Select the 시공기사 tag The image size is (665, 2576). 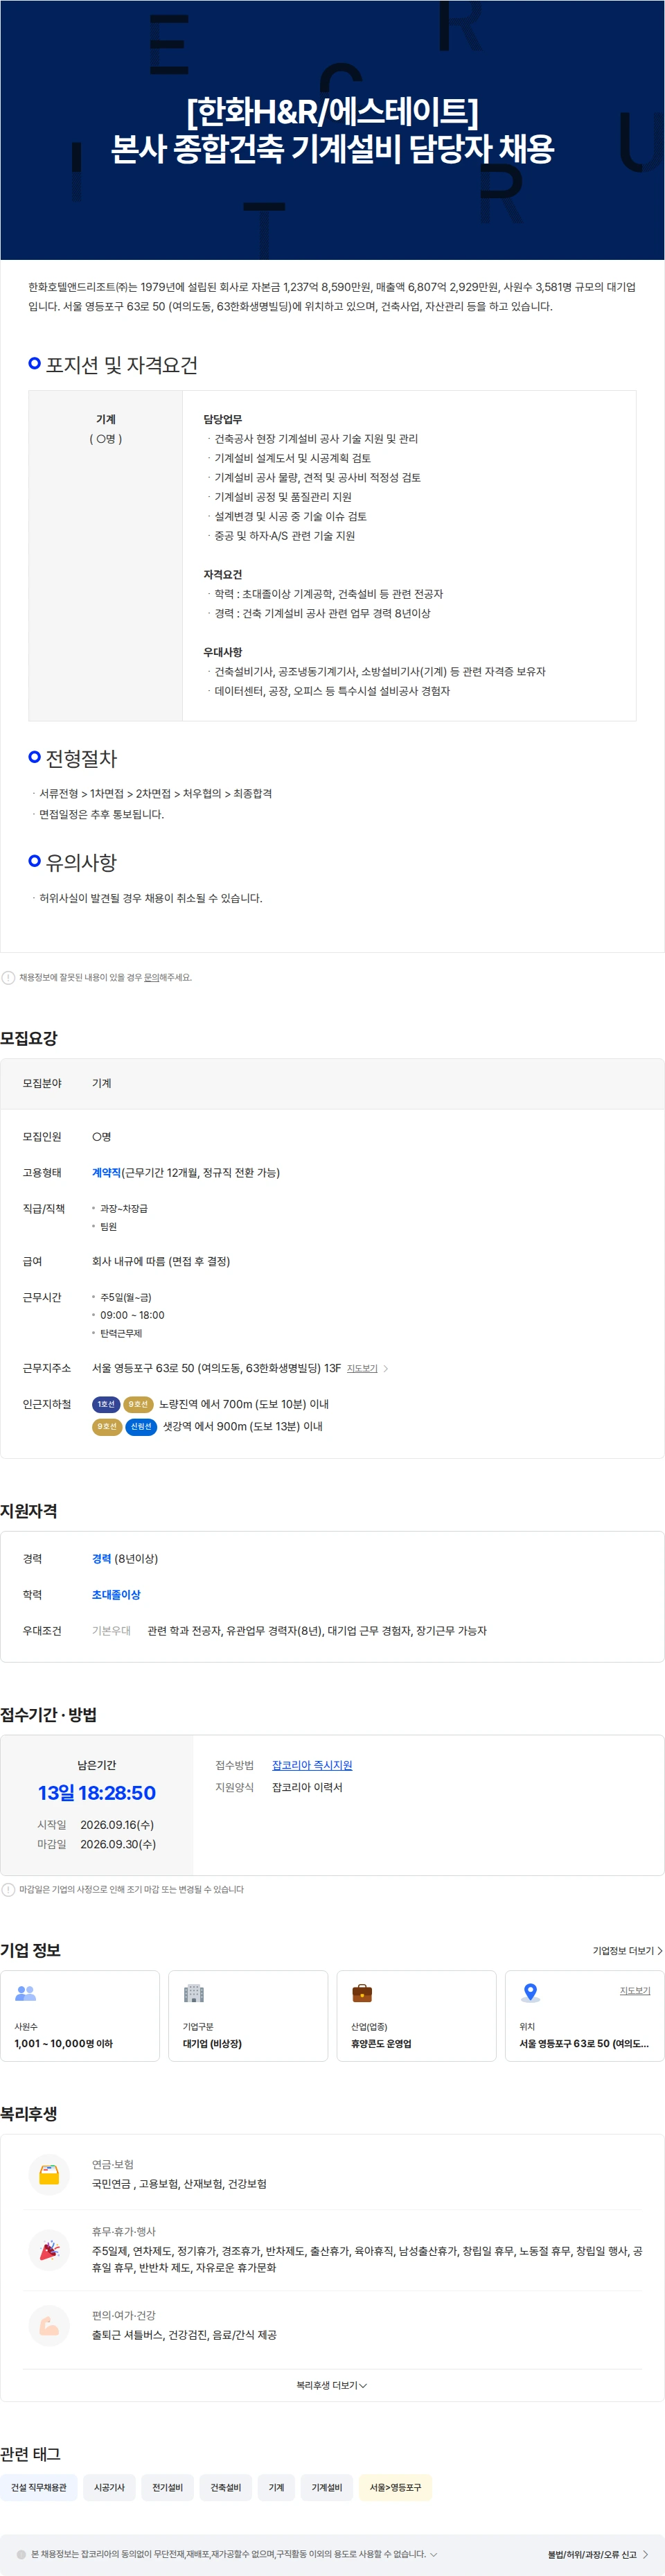pyautogui.click(x=109, y=2487)
